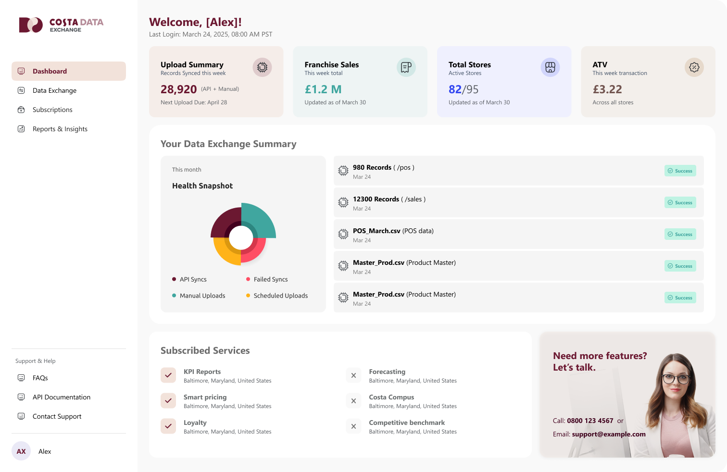Click the Upload Summary chip icon

(262, 67)
